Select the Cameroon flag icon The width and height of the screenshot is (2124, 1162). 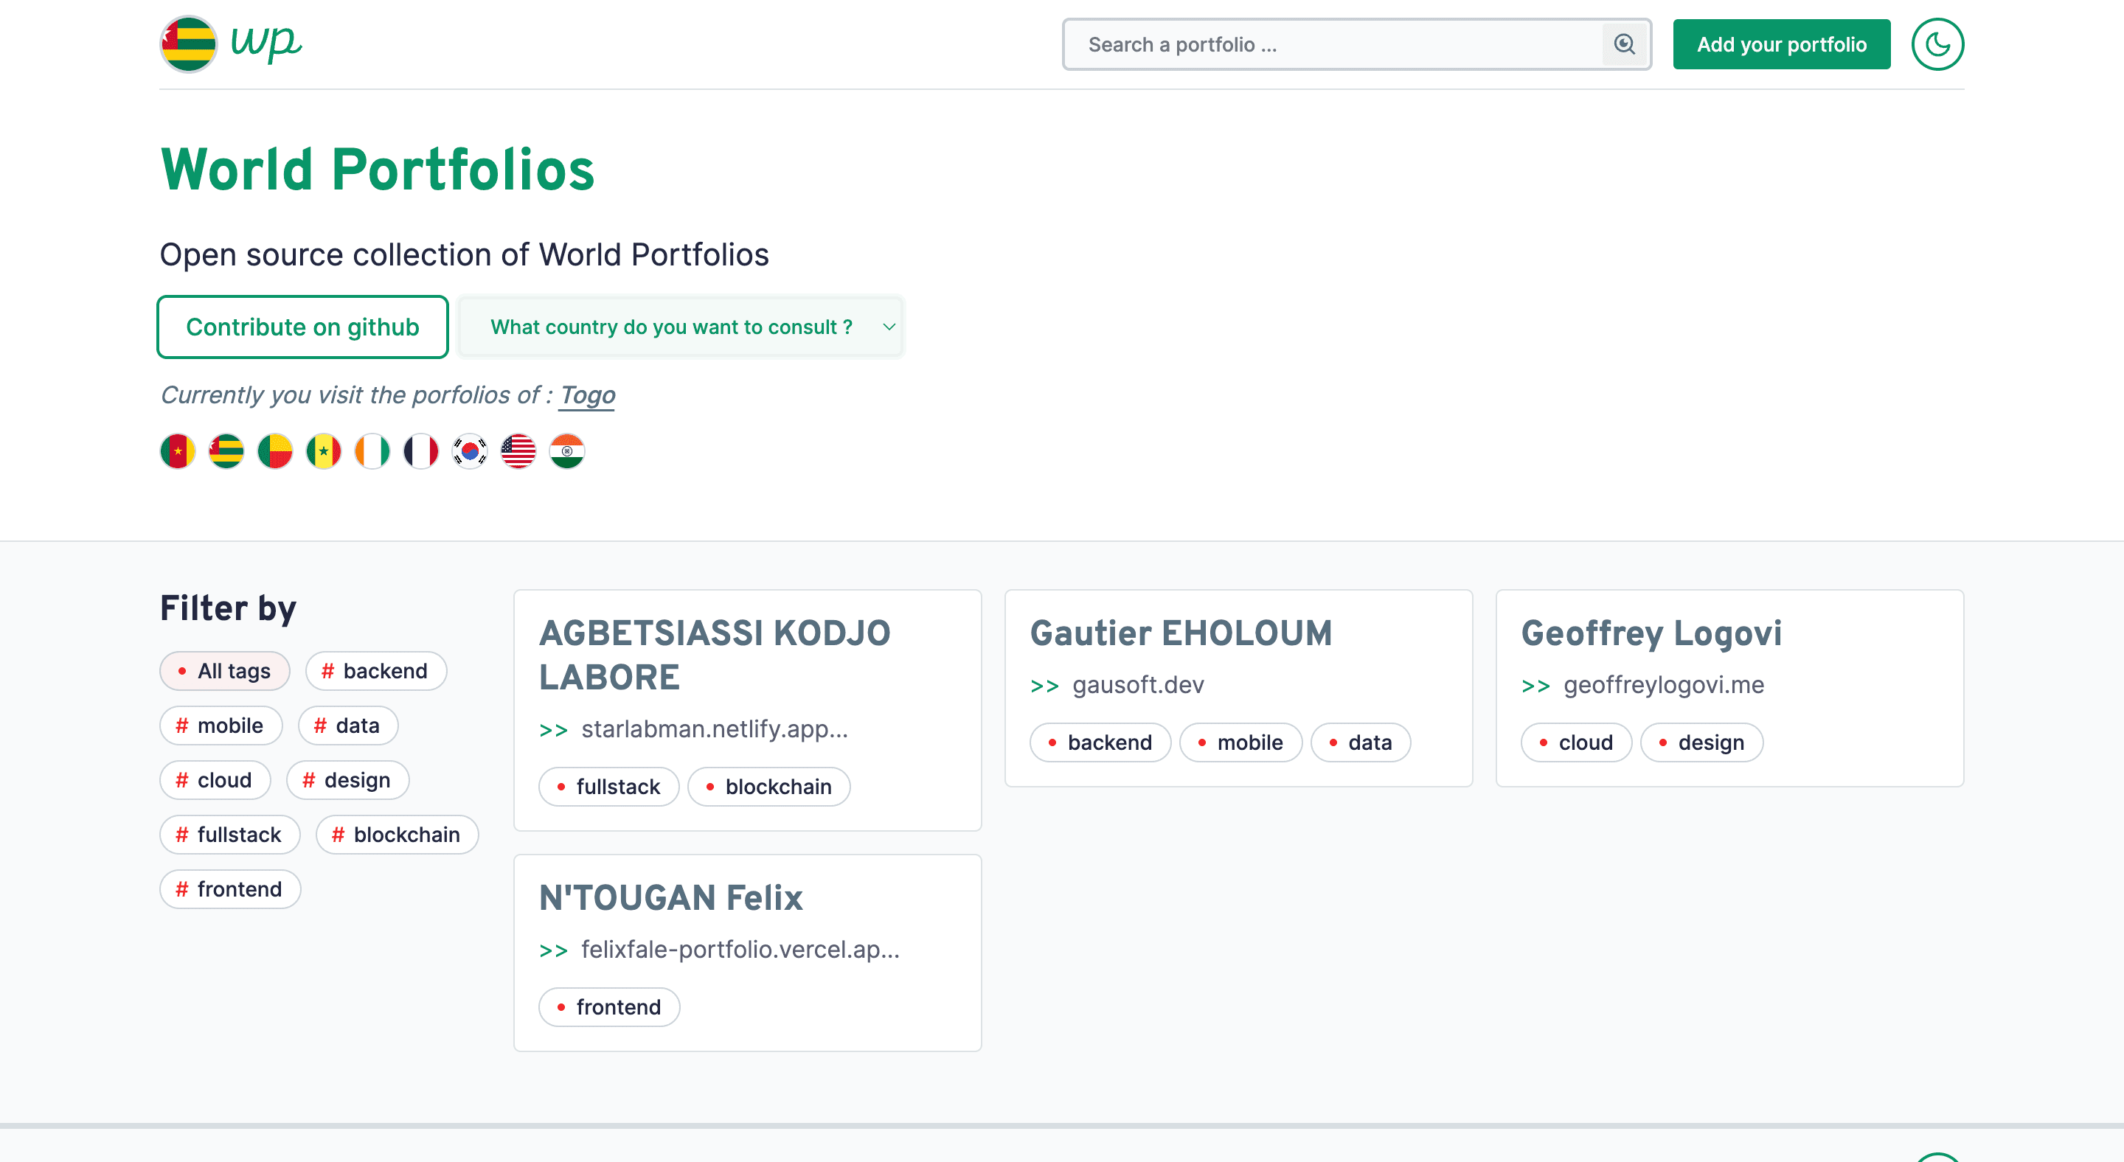tap(177, 450)
